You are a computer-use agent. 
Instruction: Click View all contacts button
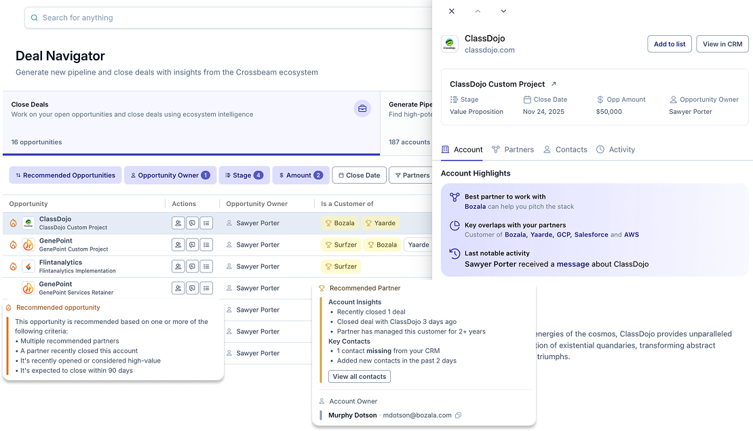[360, 377]
